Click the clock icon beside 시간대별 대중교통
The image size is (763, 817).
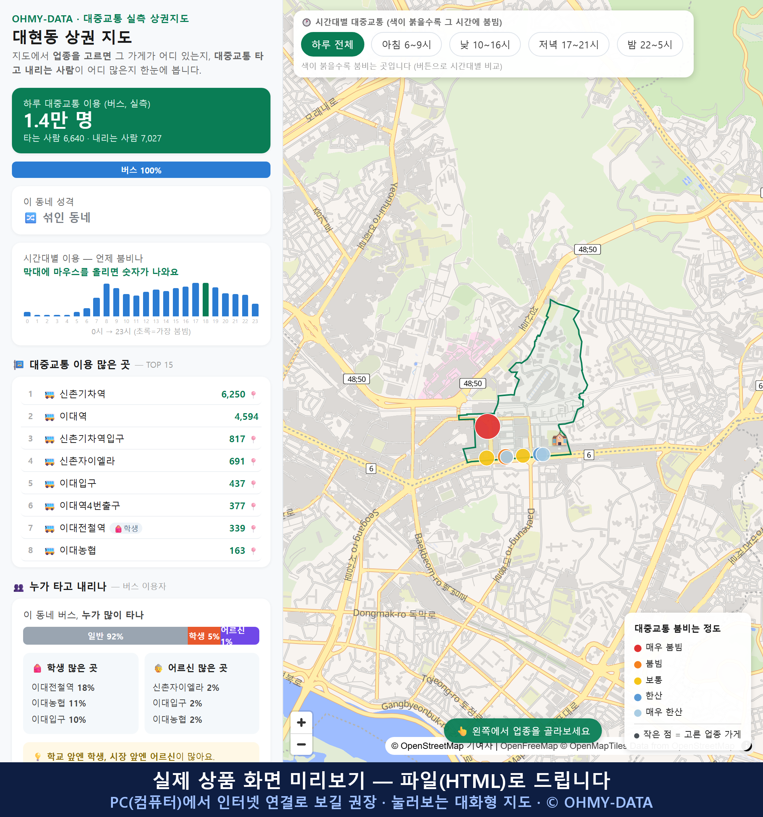tap(307, 22)
